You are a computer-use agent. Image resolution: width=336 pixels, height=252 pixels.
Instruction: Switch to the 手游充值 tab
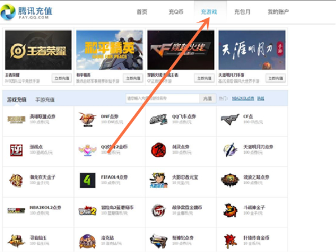(x=45, y=100)
